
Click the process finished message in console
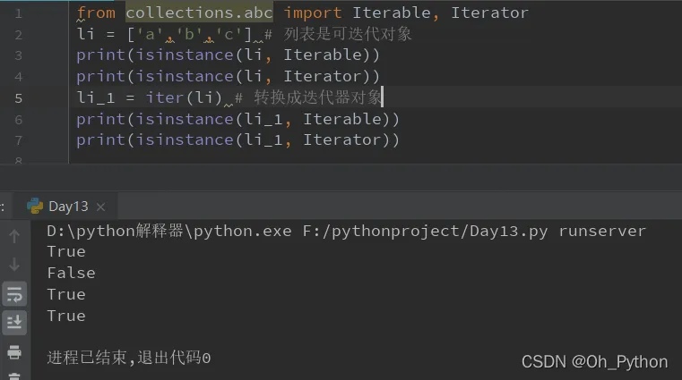click(x=128, y=358)
